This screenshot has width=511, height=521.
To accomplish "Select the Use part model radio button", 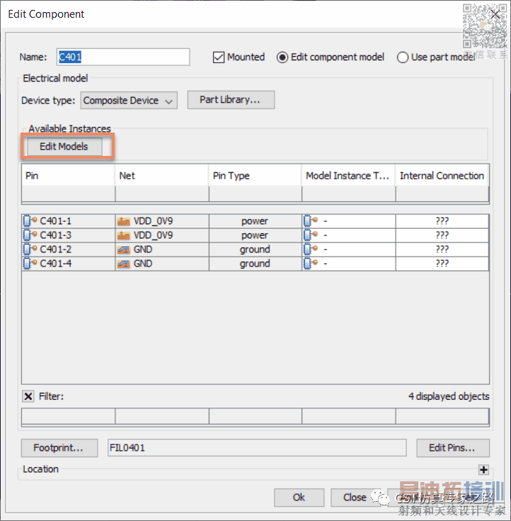I will [x=403, y=57].
